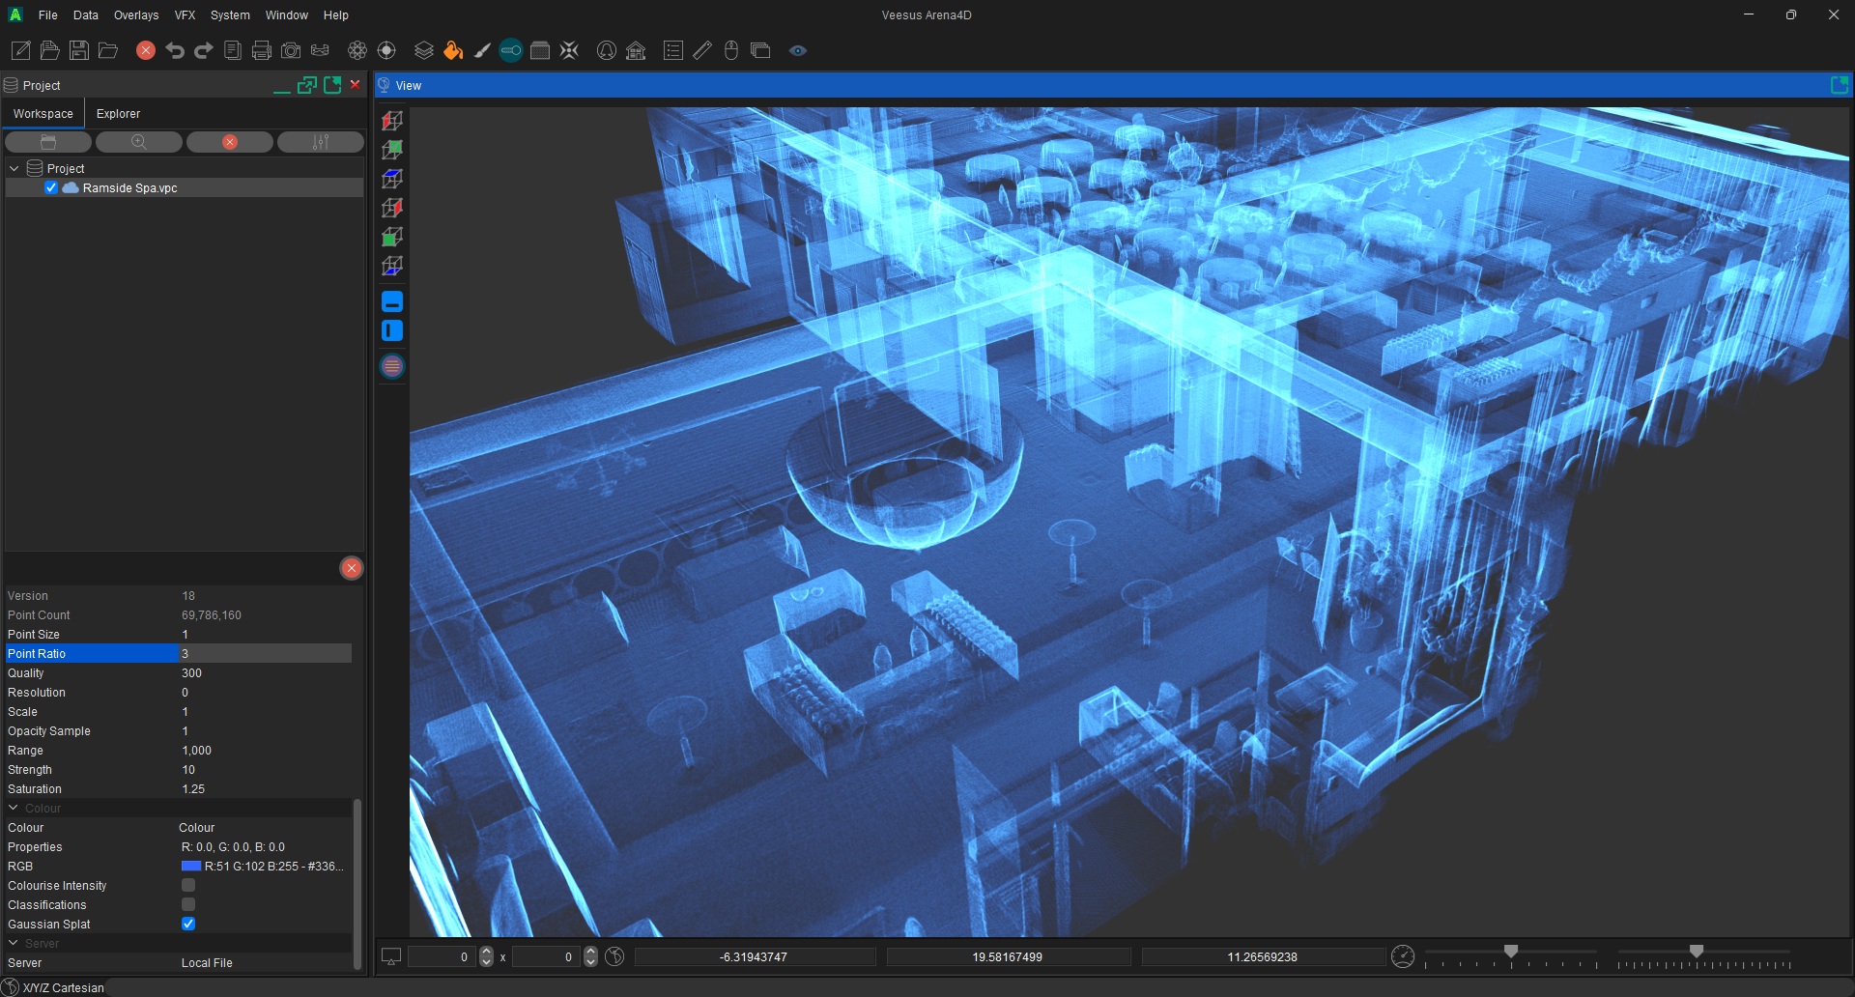Click the layers stack toolbar icon

(423, 50)
